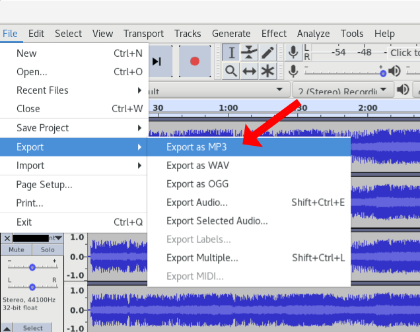The image size is (420, 332).
Task: Choose Open... from the File menu
Action: pos(74,72)
